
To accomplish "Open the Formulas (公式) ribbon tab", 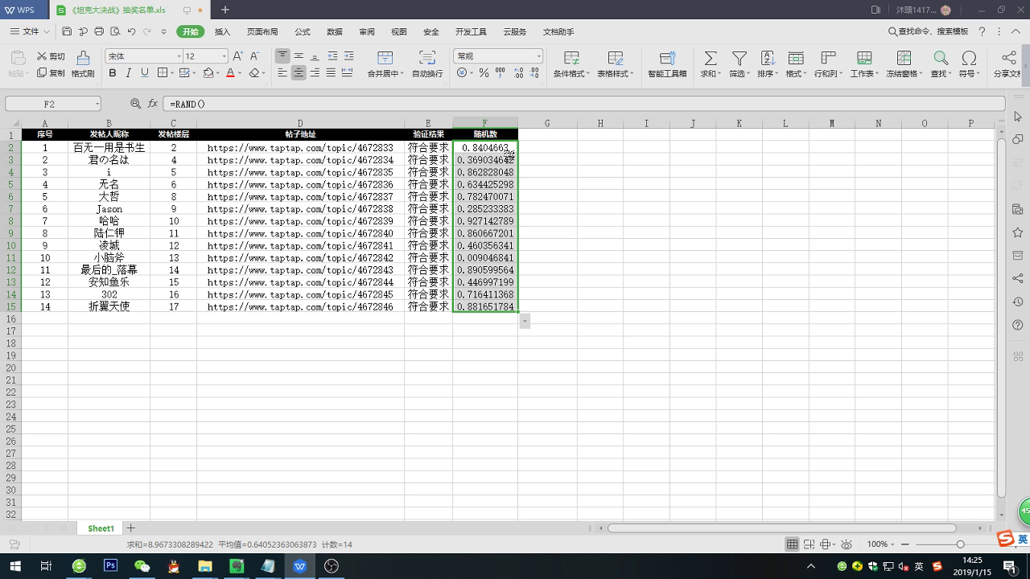I will pyautogui.click(x=303, y=32).
